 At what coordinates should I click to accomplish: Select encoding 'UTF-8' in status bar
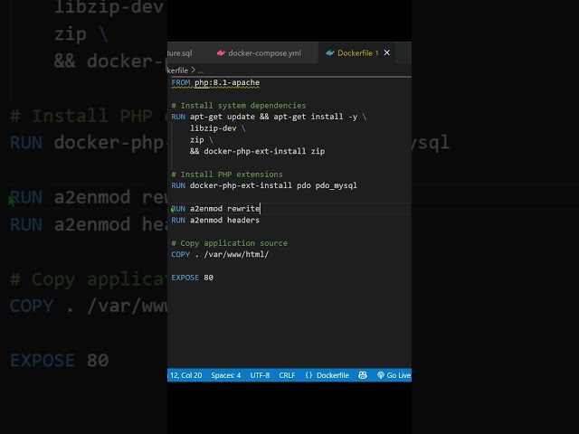(260, 375)
